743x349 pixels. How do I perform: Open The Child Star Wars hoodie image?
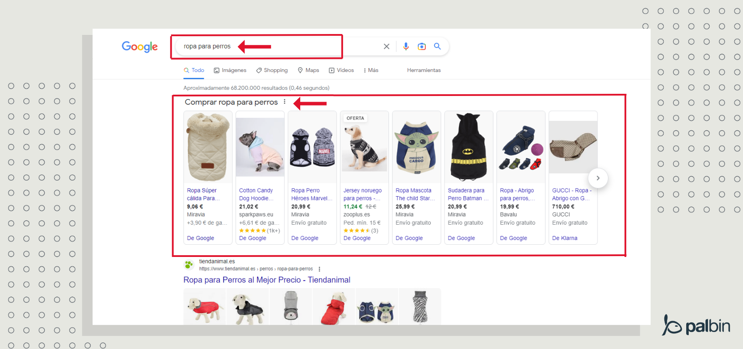(417, 147)
